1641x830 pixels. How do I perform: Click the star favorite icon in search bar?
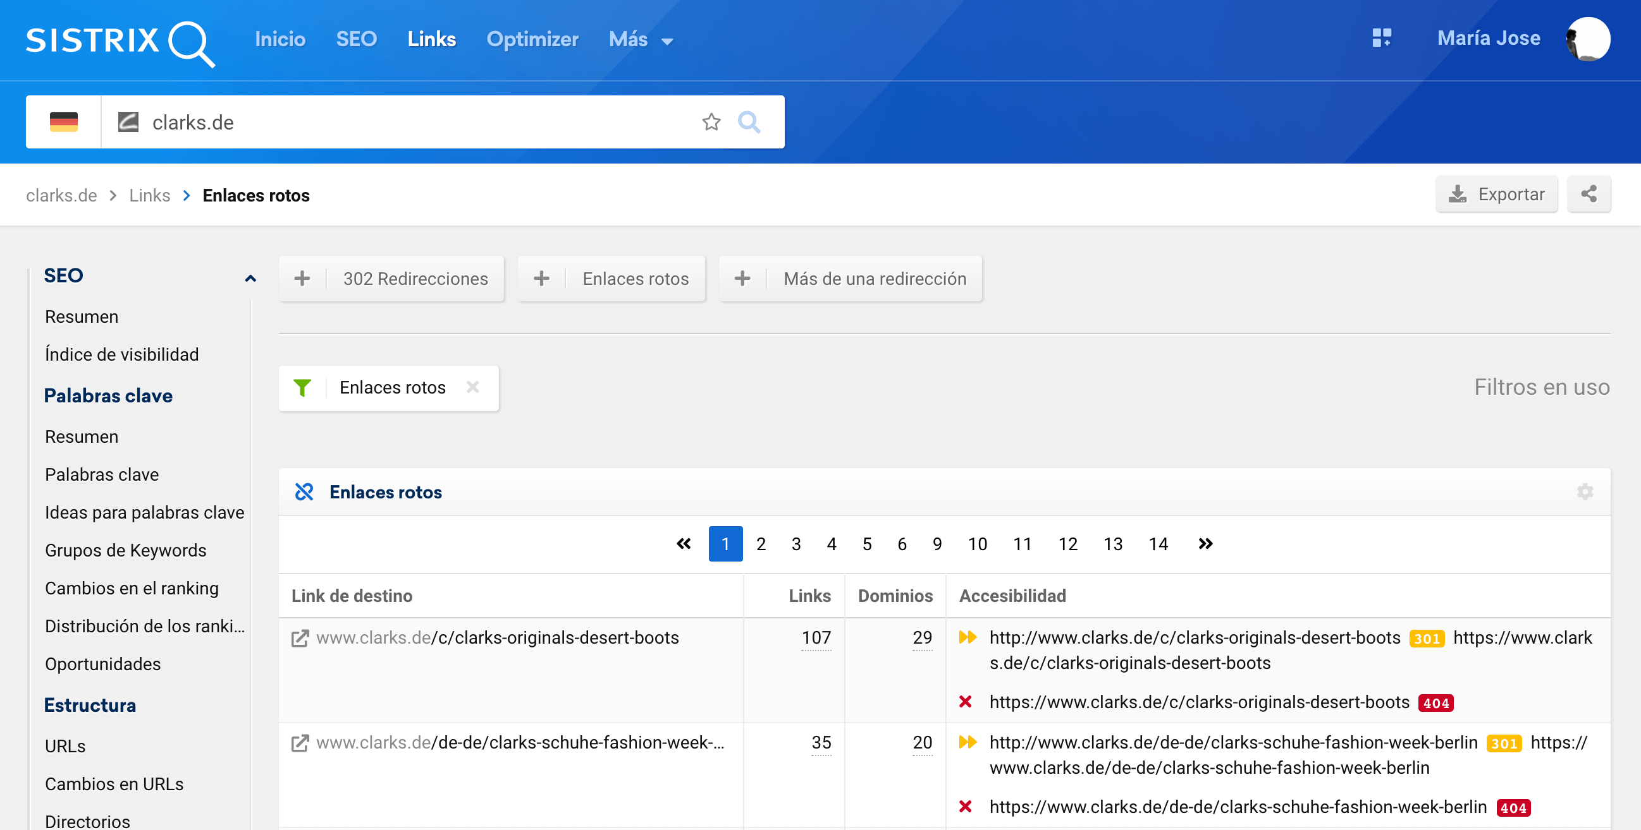click(x=711, y=121)
